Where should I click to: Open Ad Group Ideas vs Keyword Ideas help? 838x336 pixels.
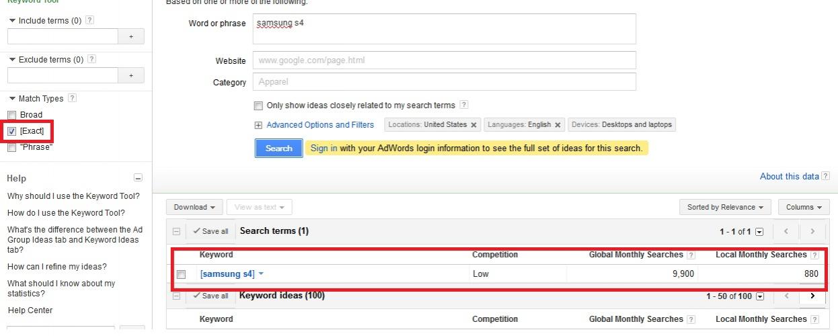coord(75,240)
